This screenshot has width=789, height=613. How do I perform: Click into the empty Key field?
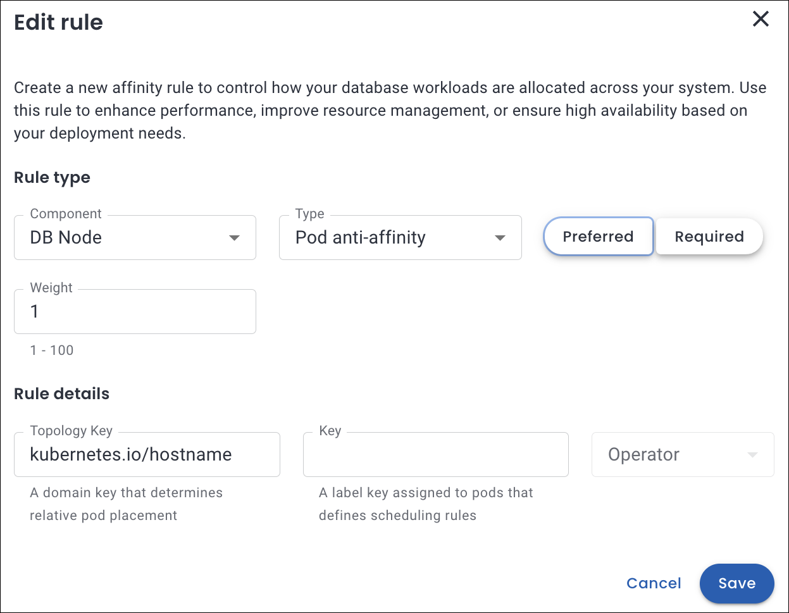click(435, 454)
